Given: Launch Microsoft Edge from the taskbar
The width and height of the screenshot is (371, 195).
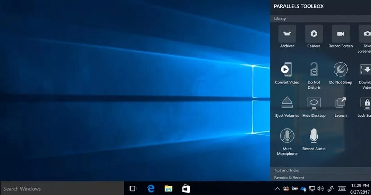Looking at the screenshot, I should [x=151, y=189].
